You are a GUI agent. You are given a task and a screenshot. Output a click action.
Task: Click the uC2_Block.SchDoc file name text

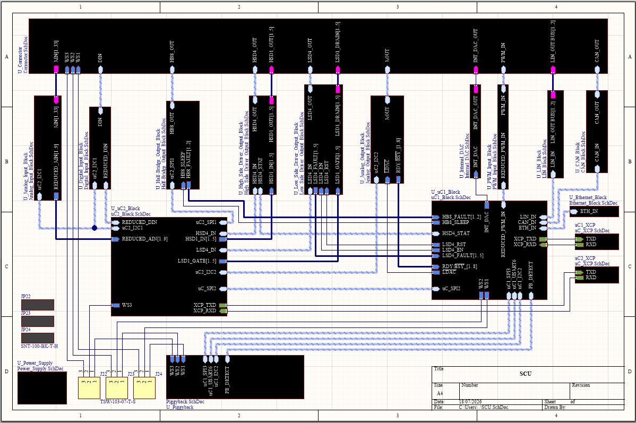131,214
